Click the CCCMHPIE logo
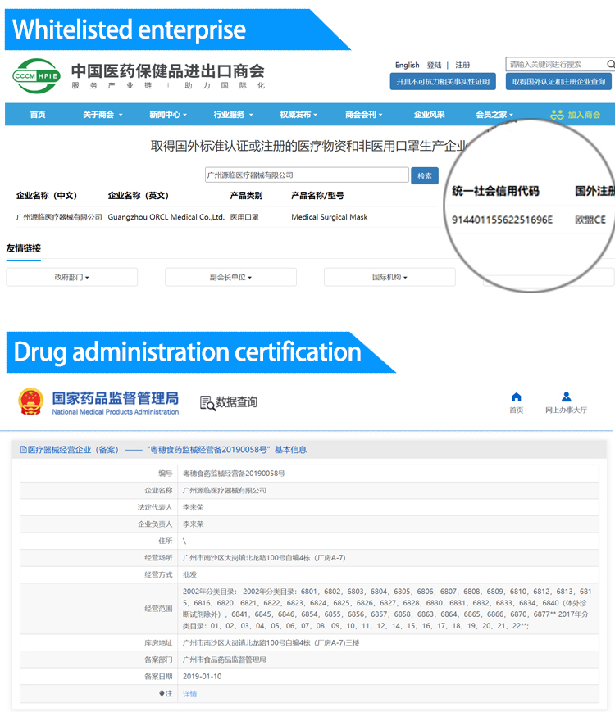 pos(35,75)
